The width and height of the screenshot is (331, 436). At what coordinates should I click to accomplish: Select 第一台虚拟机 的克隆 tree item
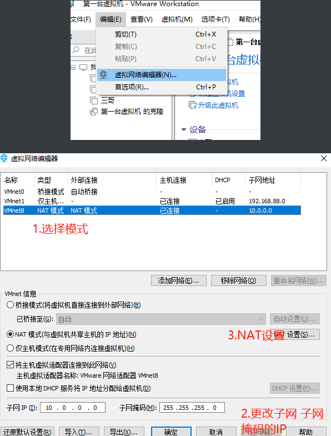132,112
